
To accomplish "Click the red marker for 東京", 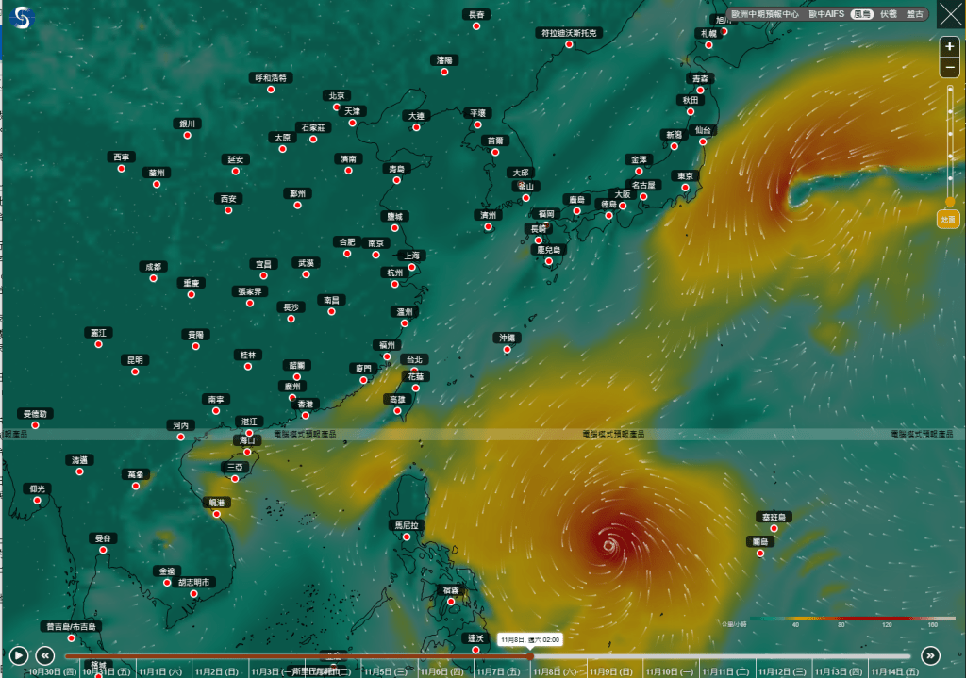I will click(x=685, y=188).
